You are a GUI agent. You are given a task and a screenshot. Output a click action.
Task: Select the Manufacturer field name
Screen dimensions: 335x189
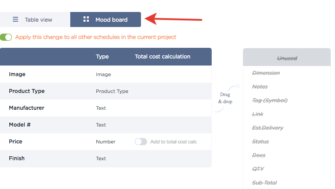click(x=27, y=108)
